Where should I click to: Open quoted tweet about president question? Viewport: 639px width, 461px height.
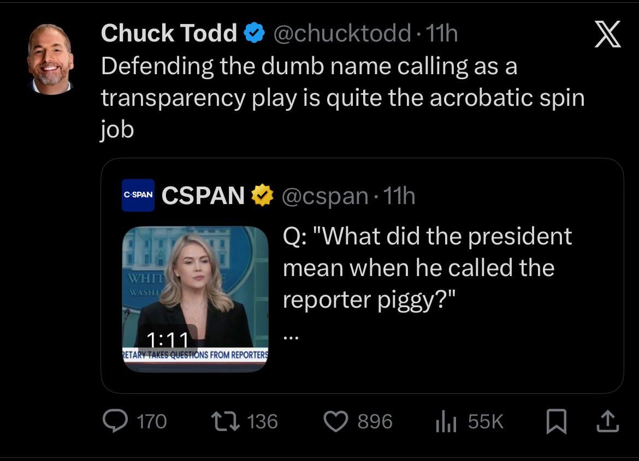(427, 267)
